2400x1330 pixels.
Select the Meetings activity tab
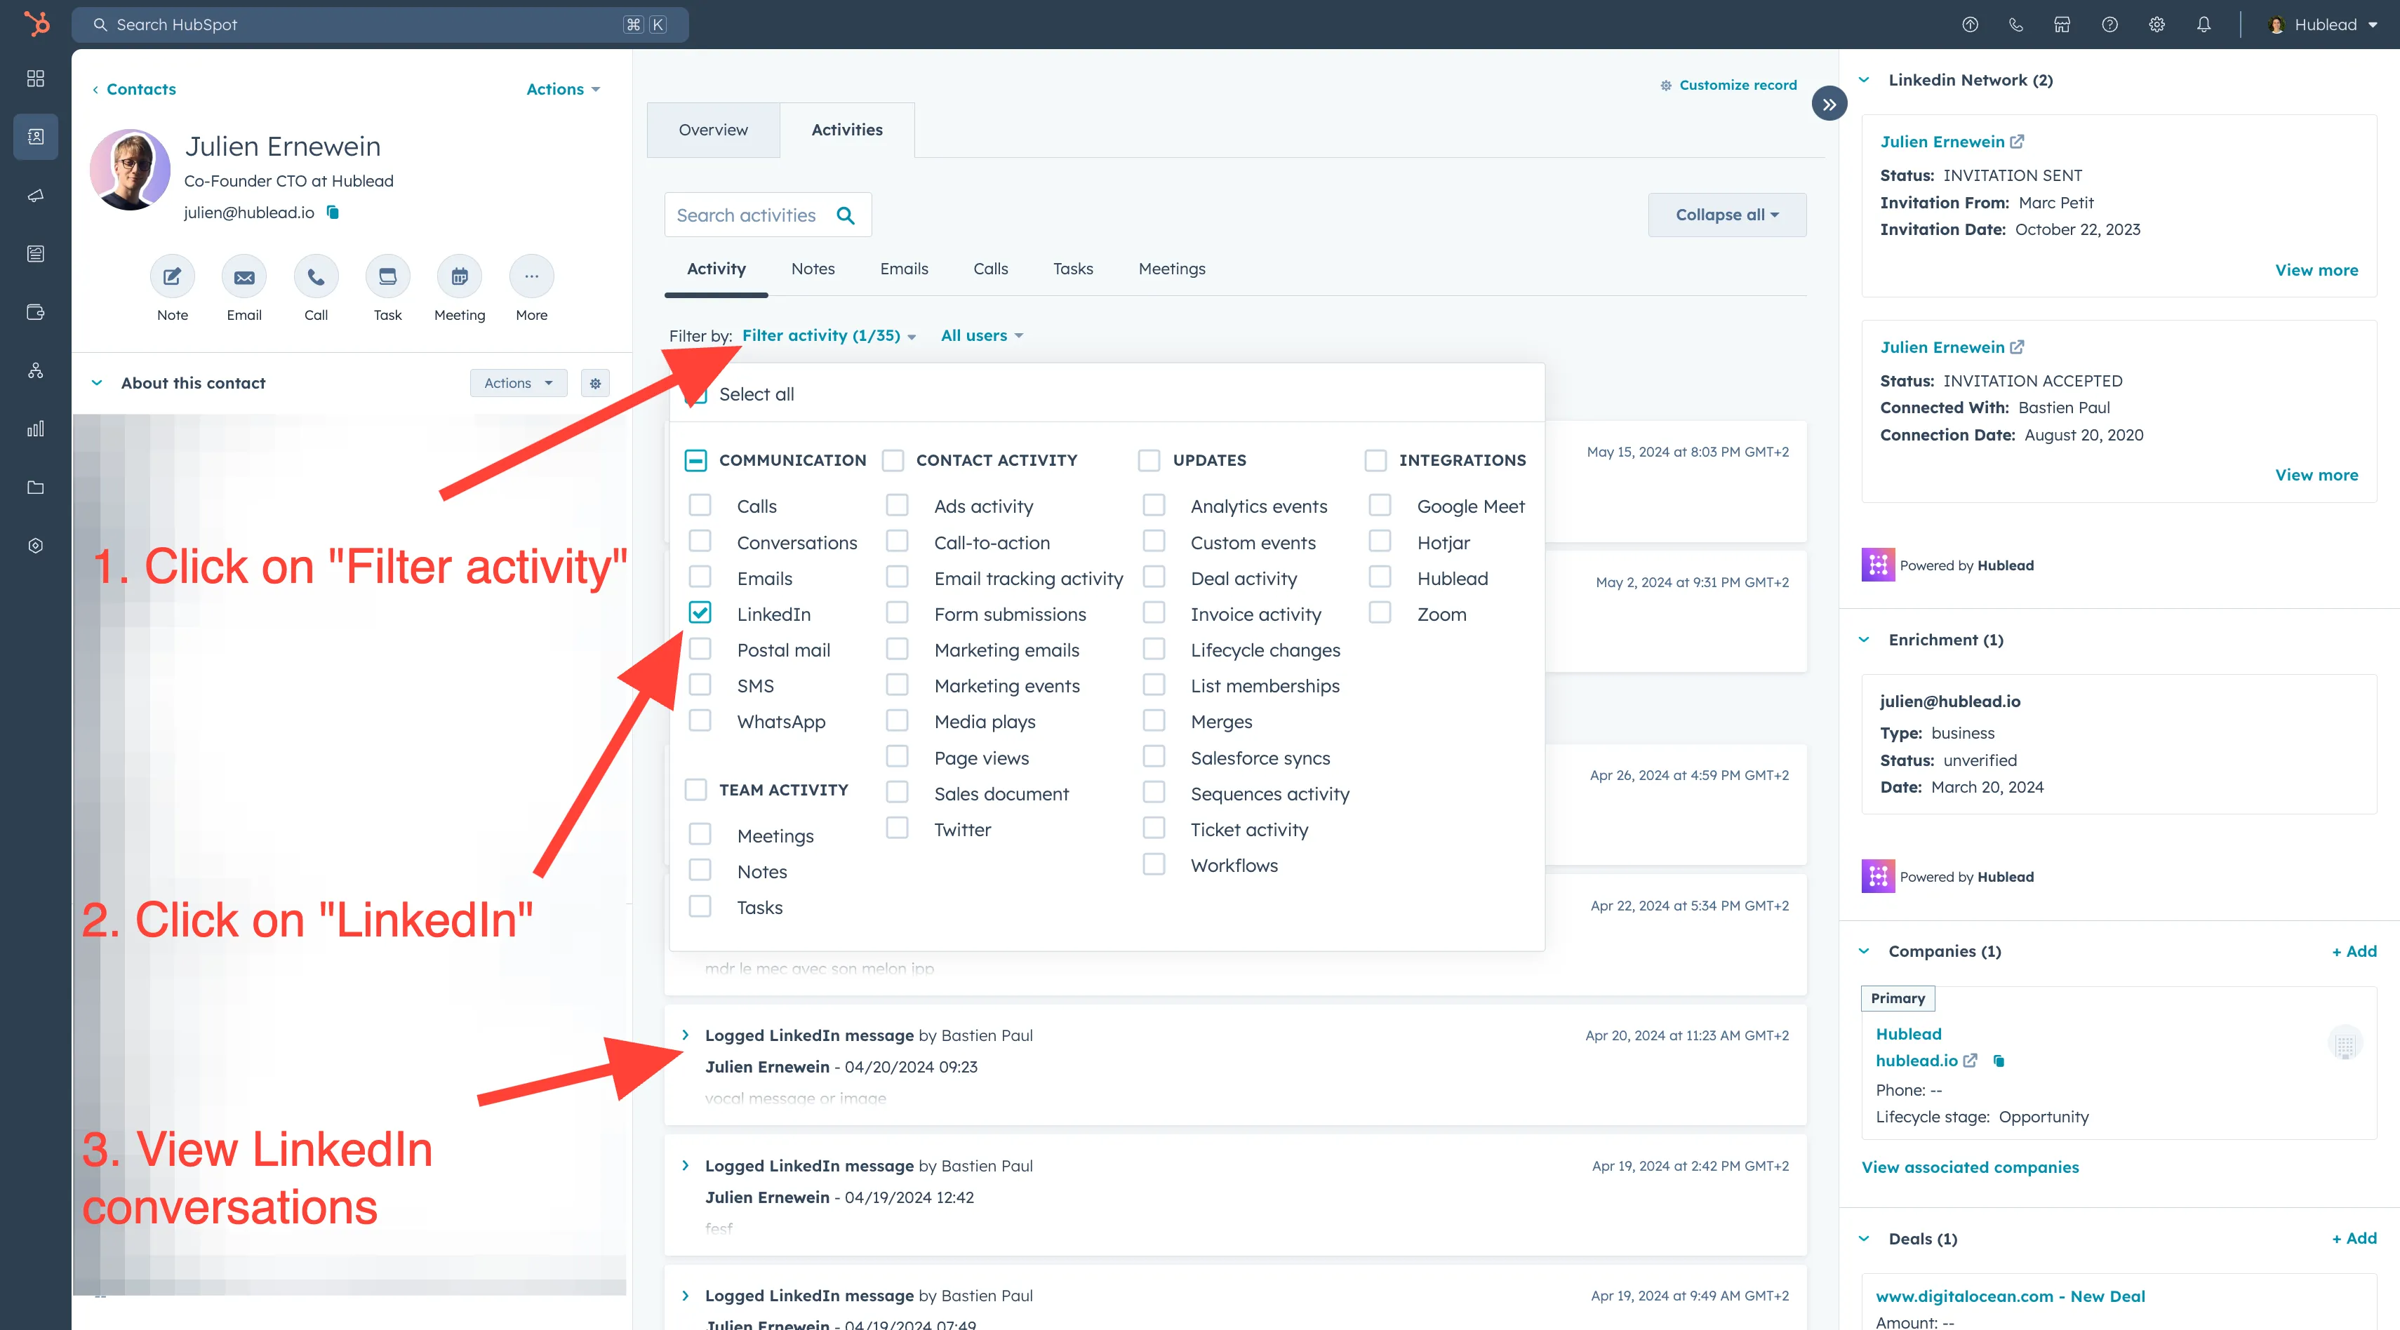tap(1171, 269)
